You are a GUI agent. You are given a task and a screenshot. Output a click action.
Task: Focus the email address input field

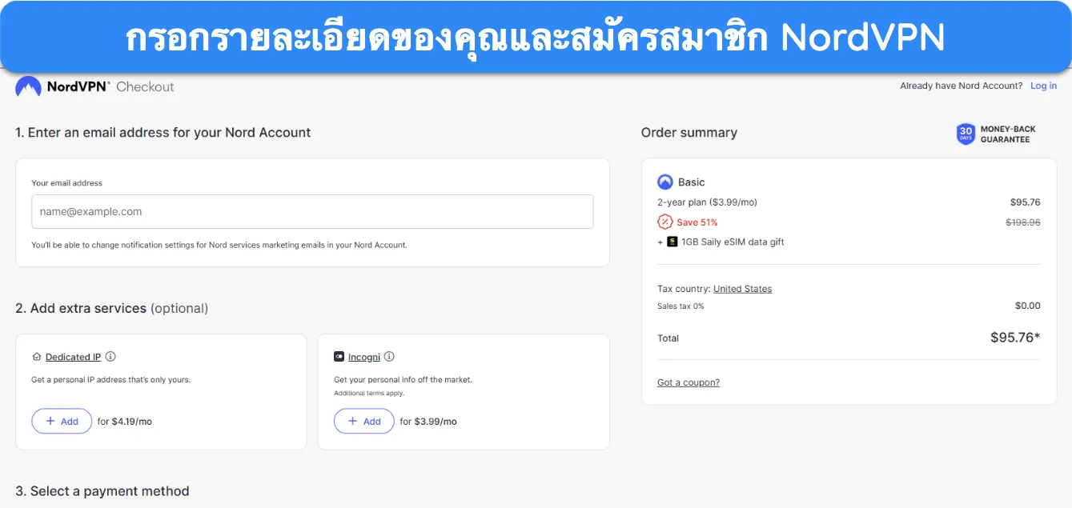point(312,212)
